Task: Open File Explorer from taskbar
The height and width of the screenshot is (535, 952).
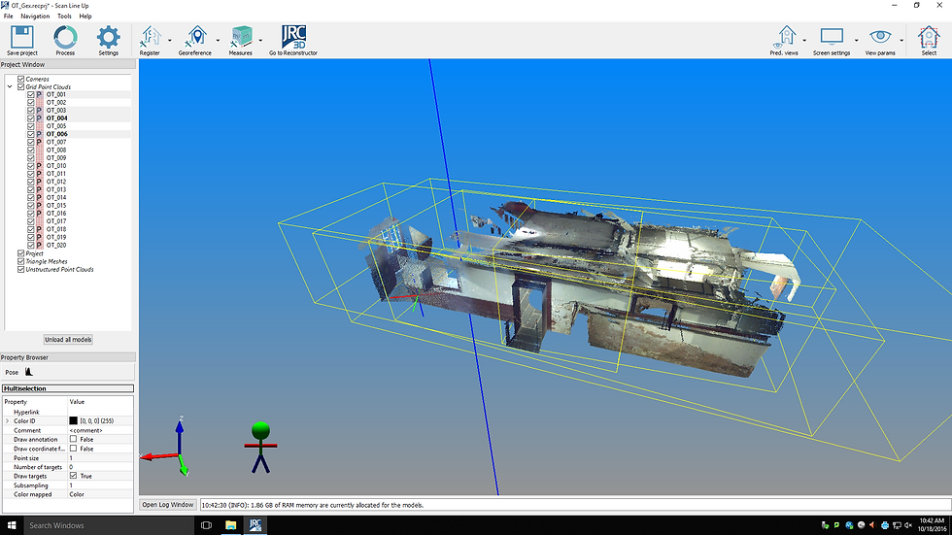Action: [231, 525]
